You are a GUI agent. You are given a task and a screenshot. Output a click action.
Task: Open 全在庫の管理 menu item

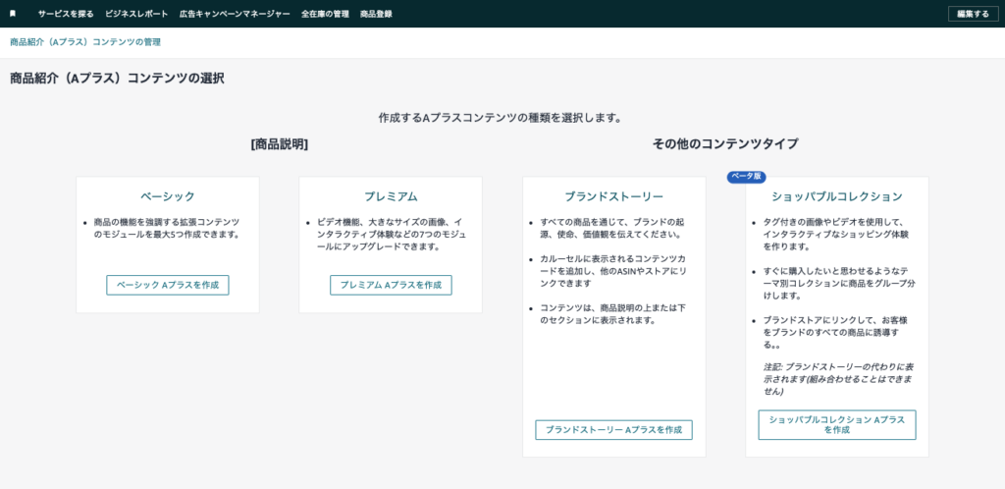click(325, 14)
